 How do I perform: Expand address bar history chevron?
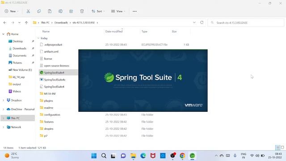[x=194, y=22]
